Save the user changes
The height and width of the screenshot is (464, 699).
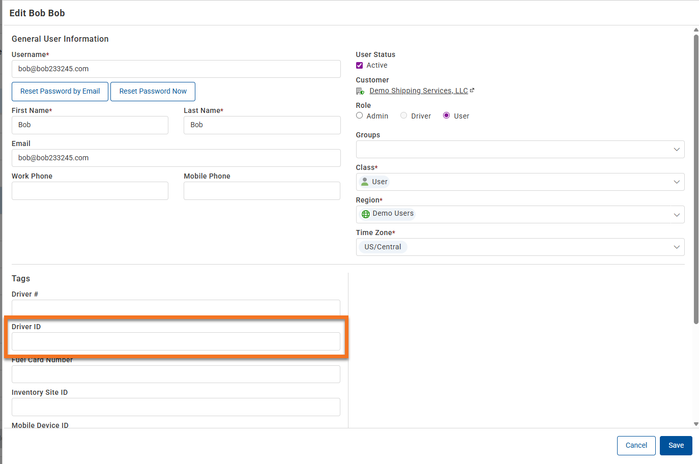[676, 446]
